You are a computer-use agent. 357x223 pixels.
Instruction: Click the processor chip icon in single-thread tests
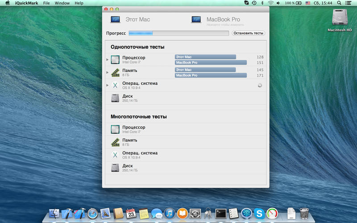115,60
